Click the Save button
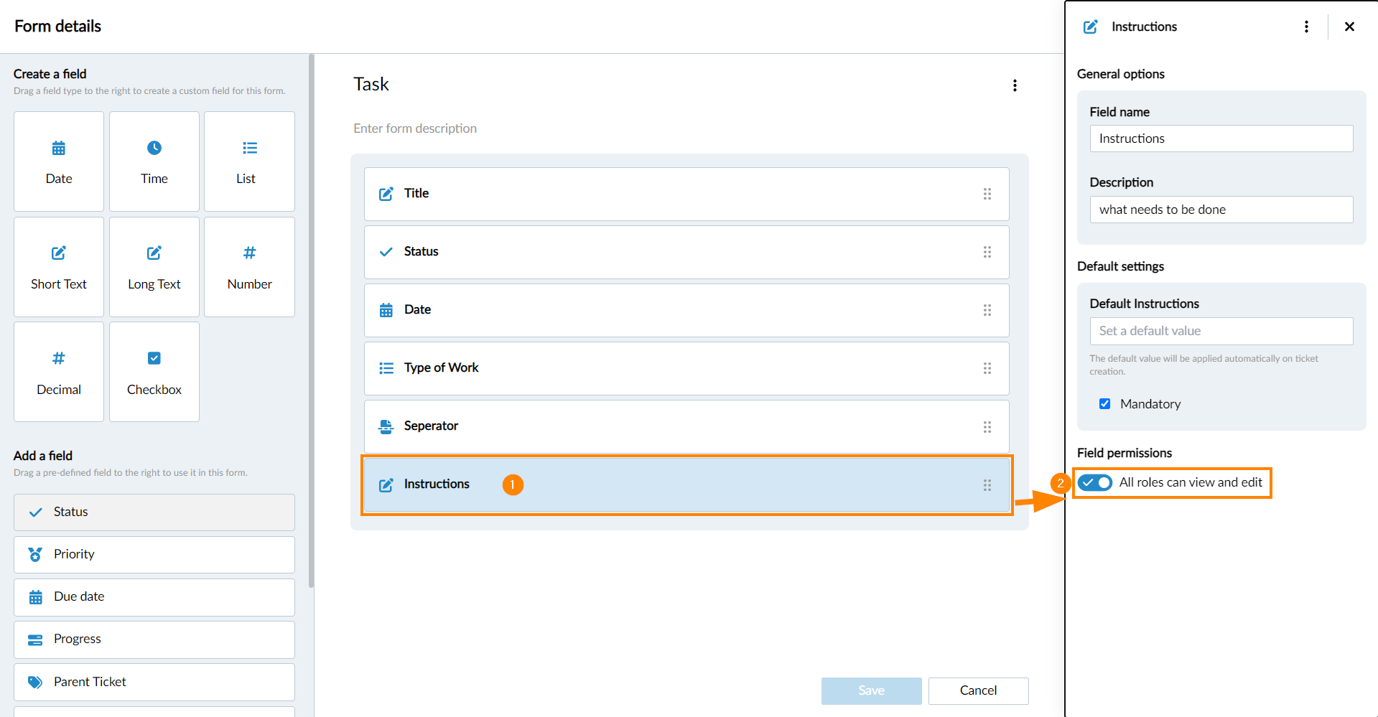Screen dimensions: 1378x717 (x=871, y=690)
